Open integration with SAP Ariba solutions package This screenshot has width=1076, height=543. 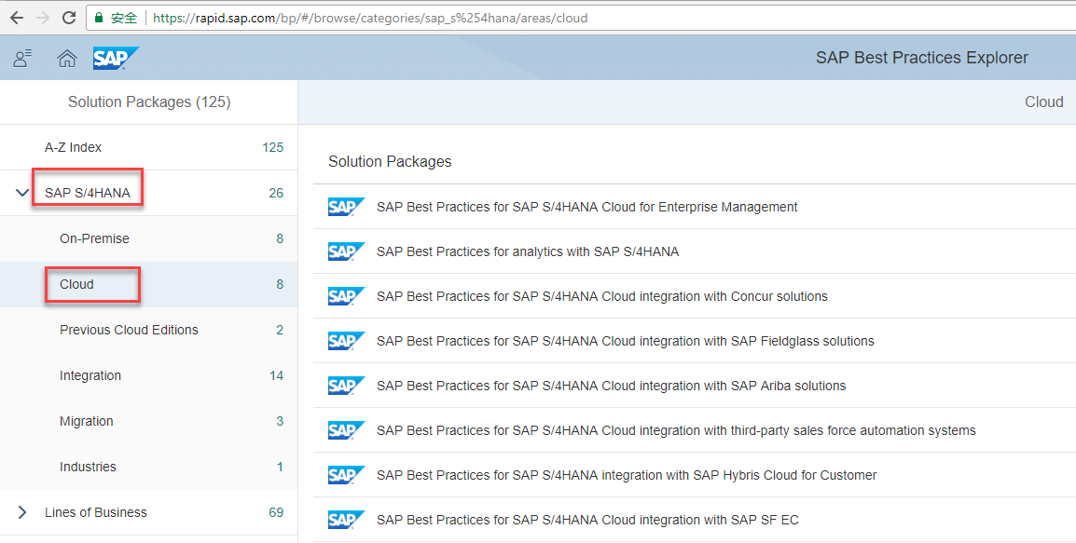[611, 386]
